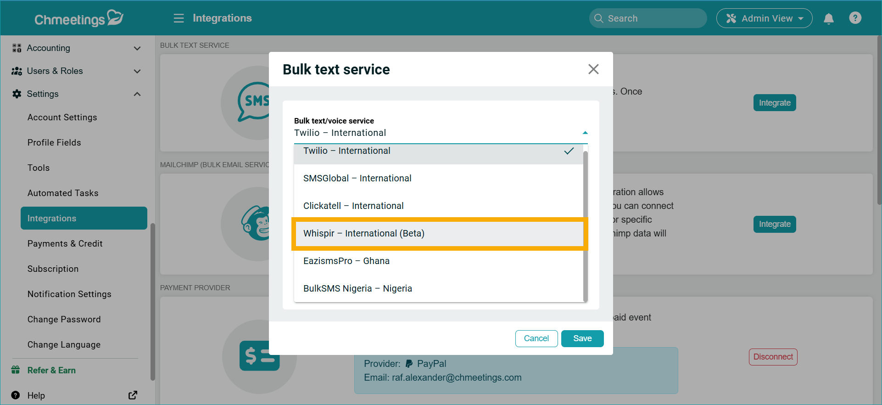Viewport: 882px width, 405px height.
Task: Click the Admin View tools icon
Action: (x=731, y=18)
